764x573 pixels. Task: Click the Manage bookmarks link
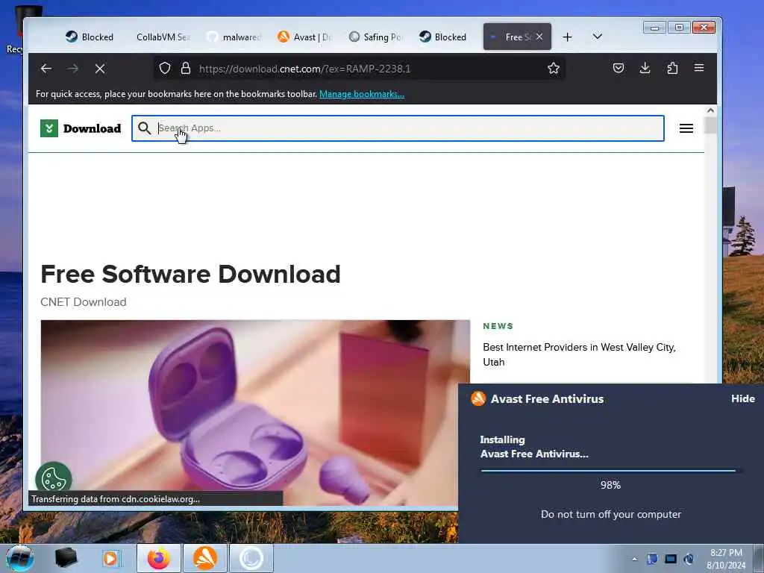[x=362, y=94]
